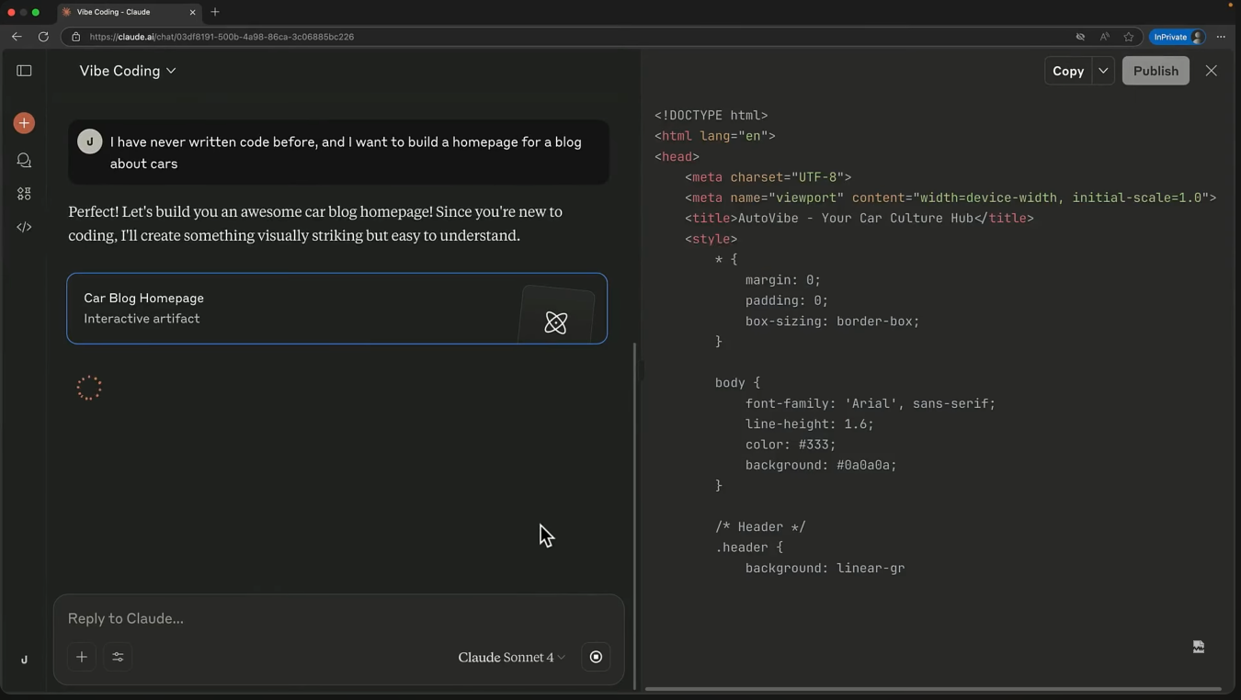Screen dimensions: 1241x700
Task: Open the projects grid icon in sidebar
Action: 24,194
